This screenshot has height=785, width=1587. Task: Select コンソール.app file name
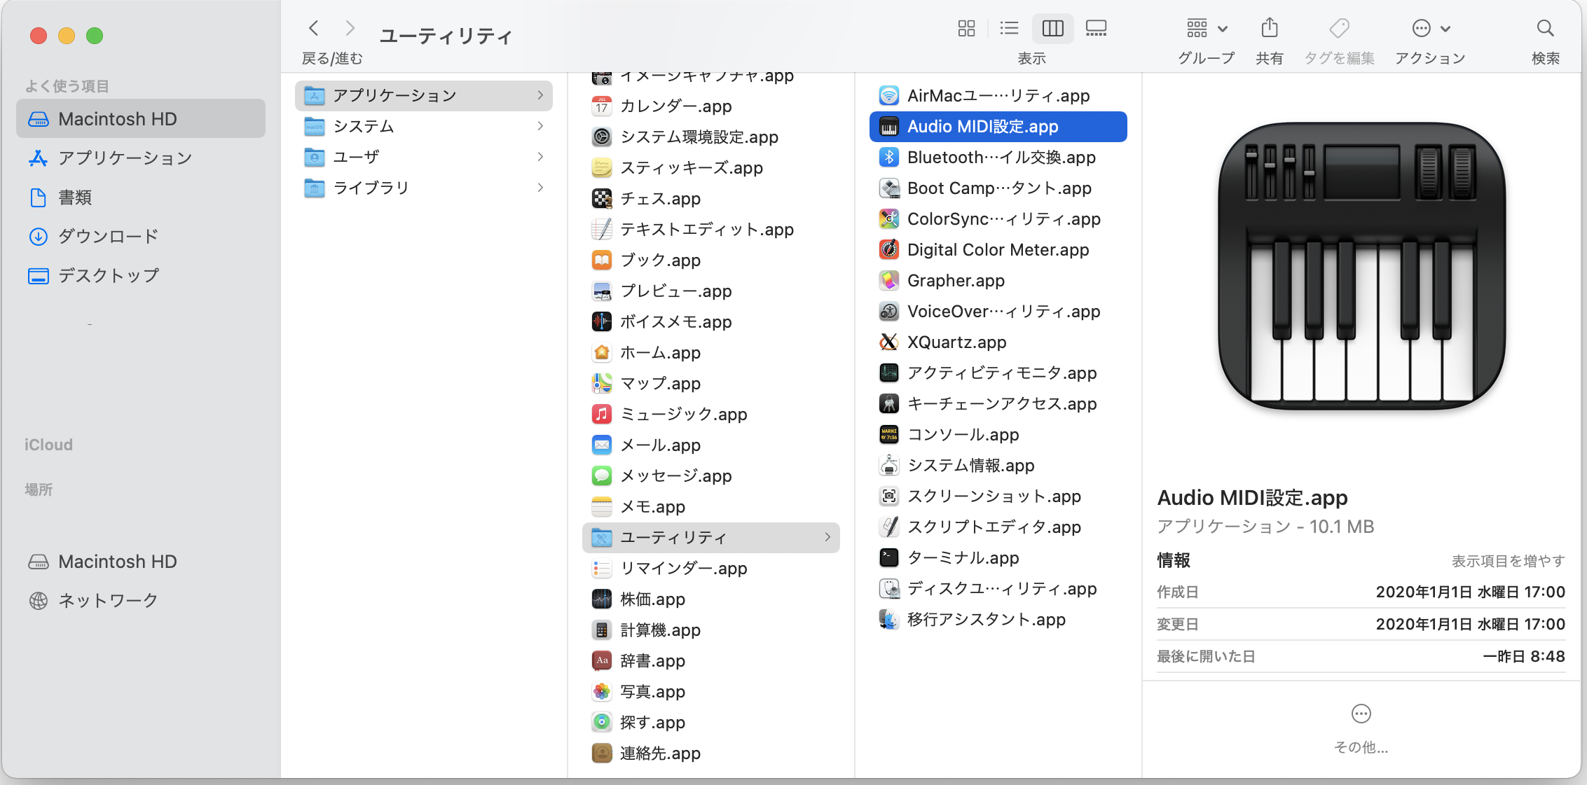point(963,435)
